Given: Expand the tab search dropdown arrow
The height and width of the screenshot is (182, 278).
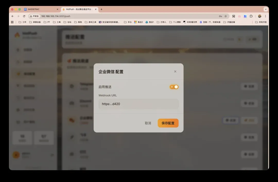Looking at the screenshot, I should pos(266,9).
